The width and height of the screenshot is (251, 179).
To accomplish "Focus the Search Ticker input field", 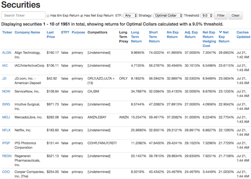I will click(x=23, y=16).
